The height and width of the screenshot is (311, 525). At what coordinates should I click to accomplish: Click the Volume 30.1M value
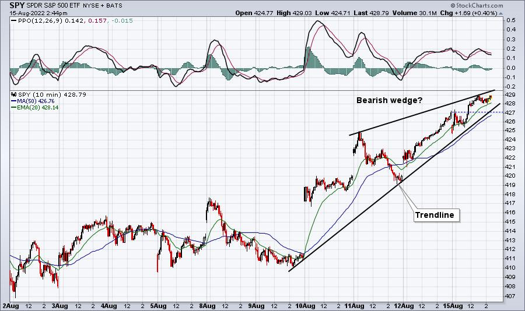tap(414, 13)
